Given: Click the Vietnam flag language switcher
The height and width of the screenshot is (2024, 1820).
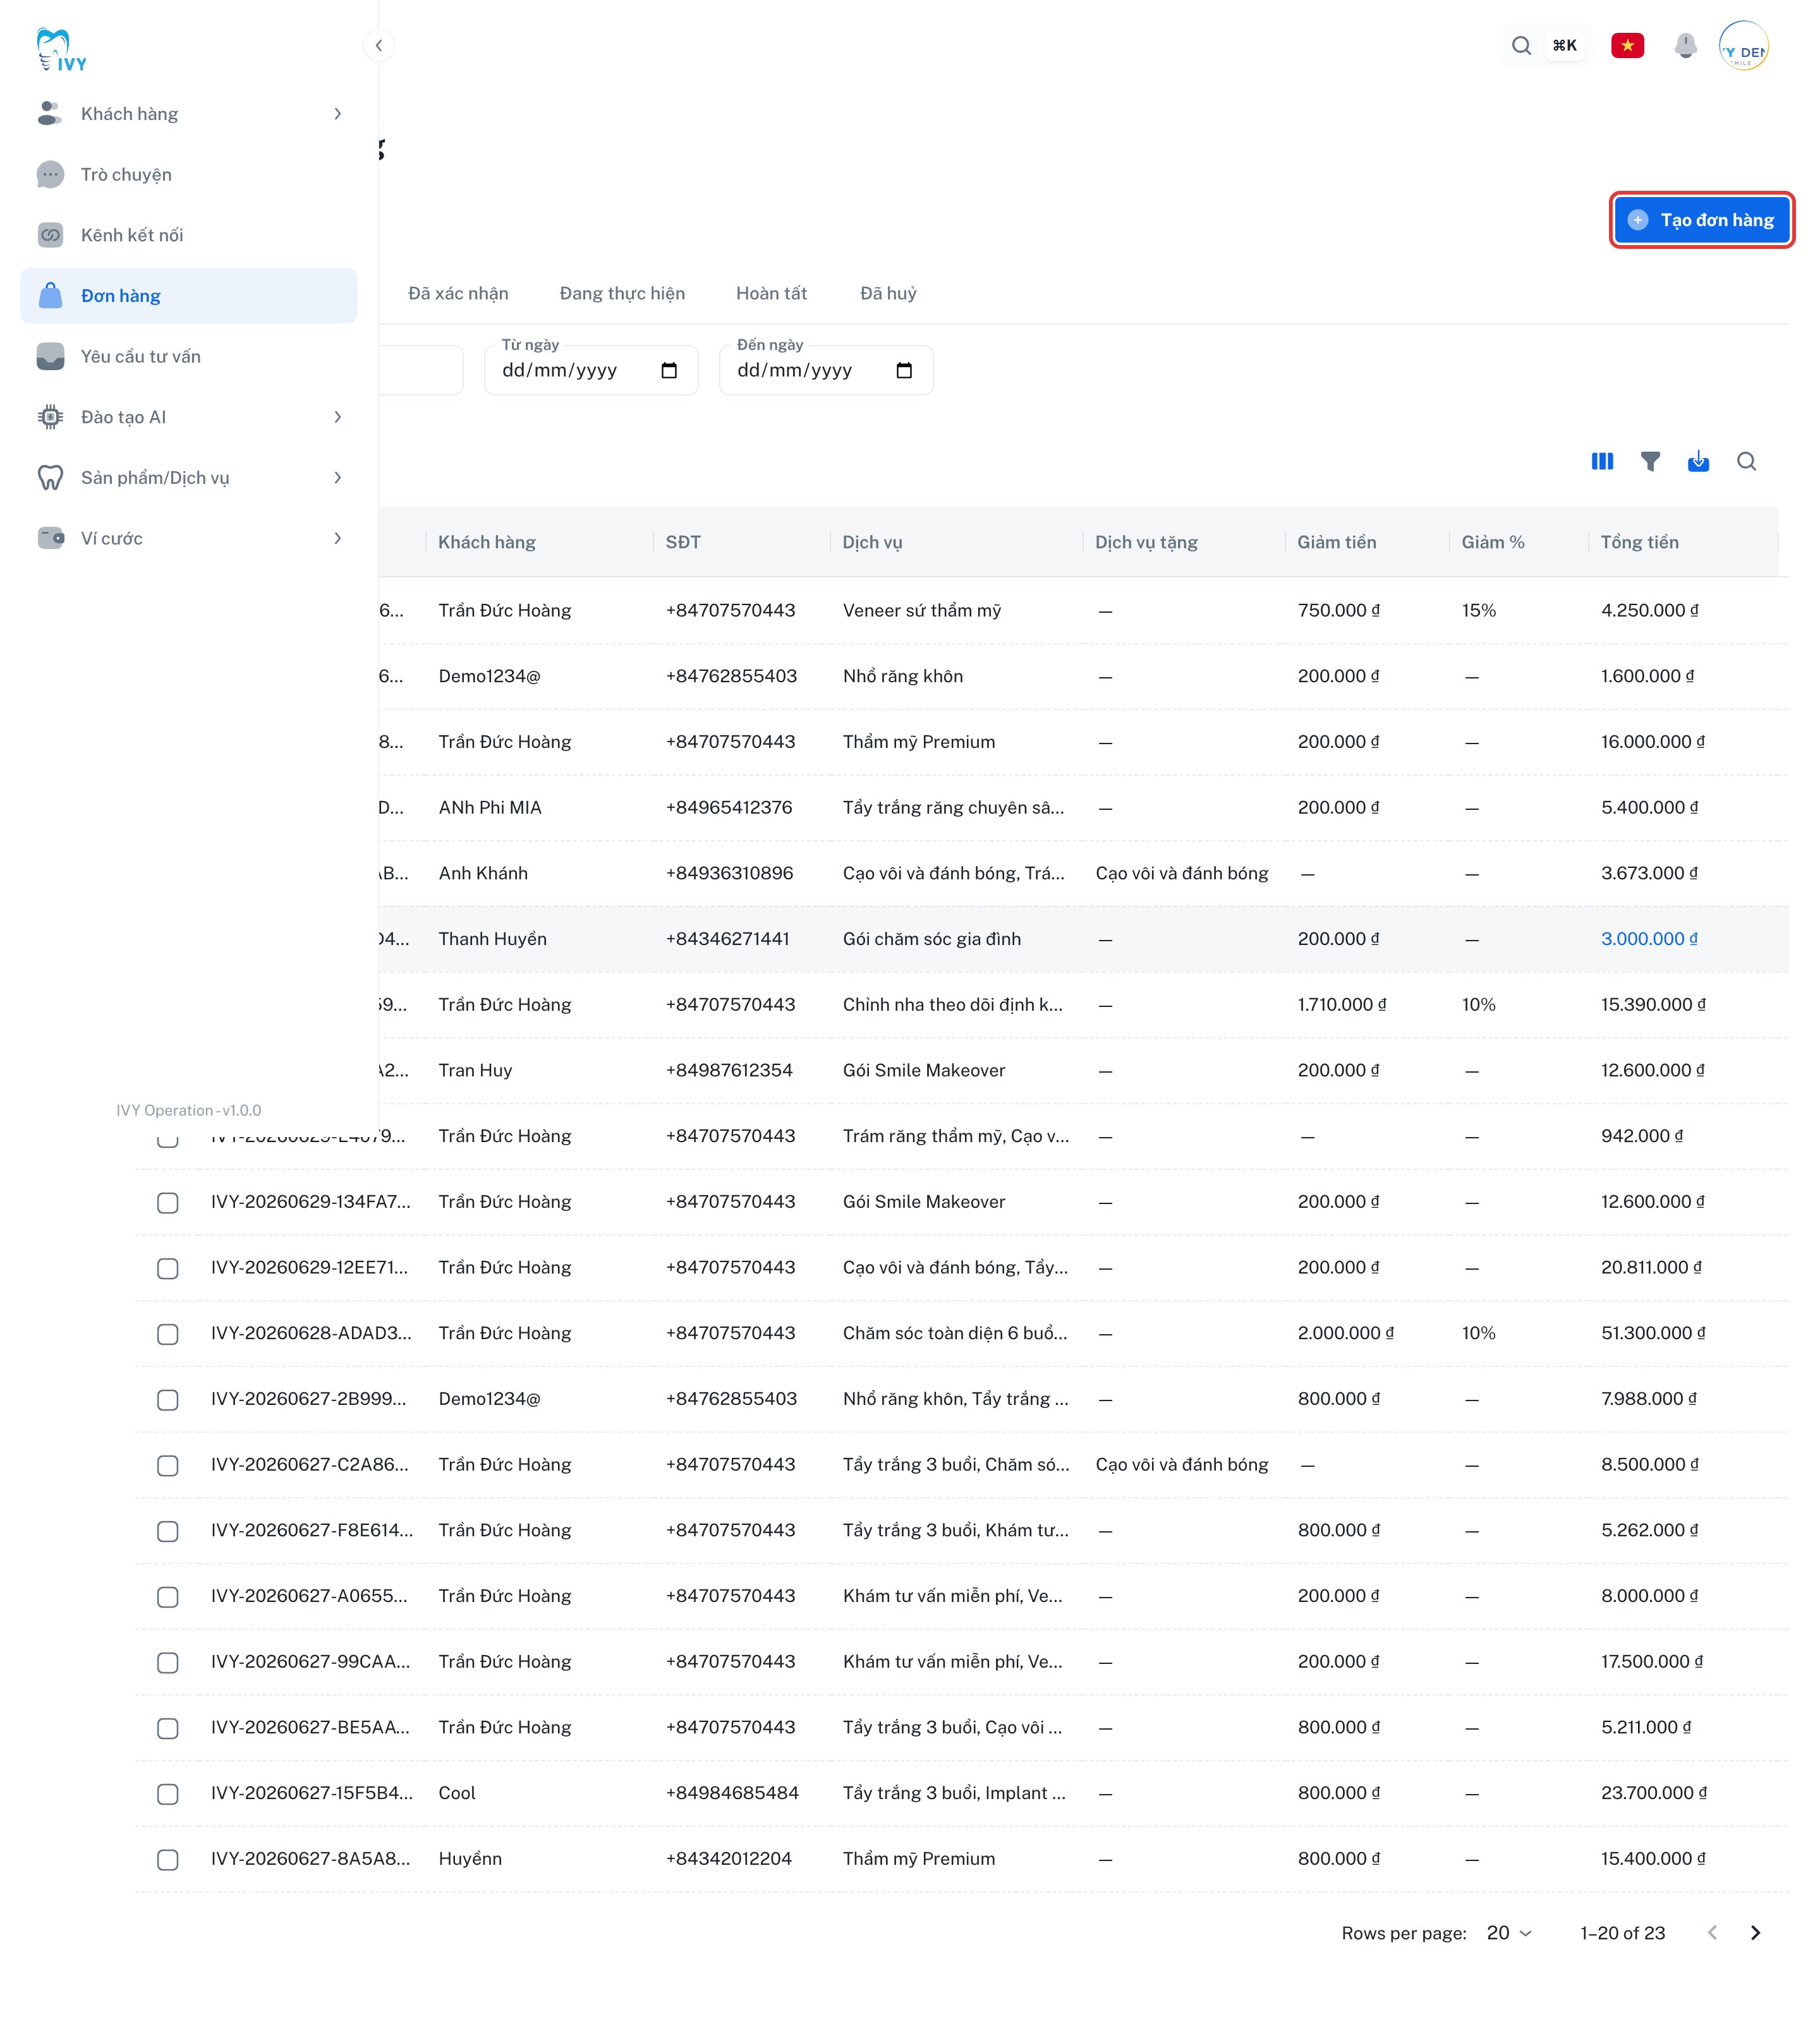Looking at the screenshot, I should [1627, 45].
